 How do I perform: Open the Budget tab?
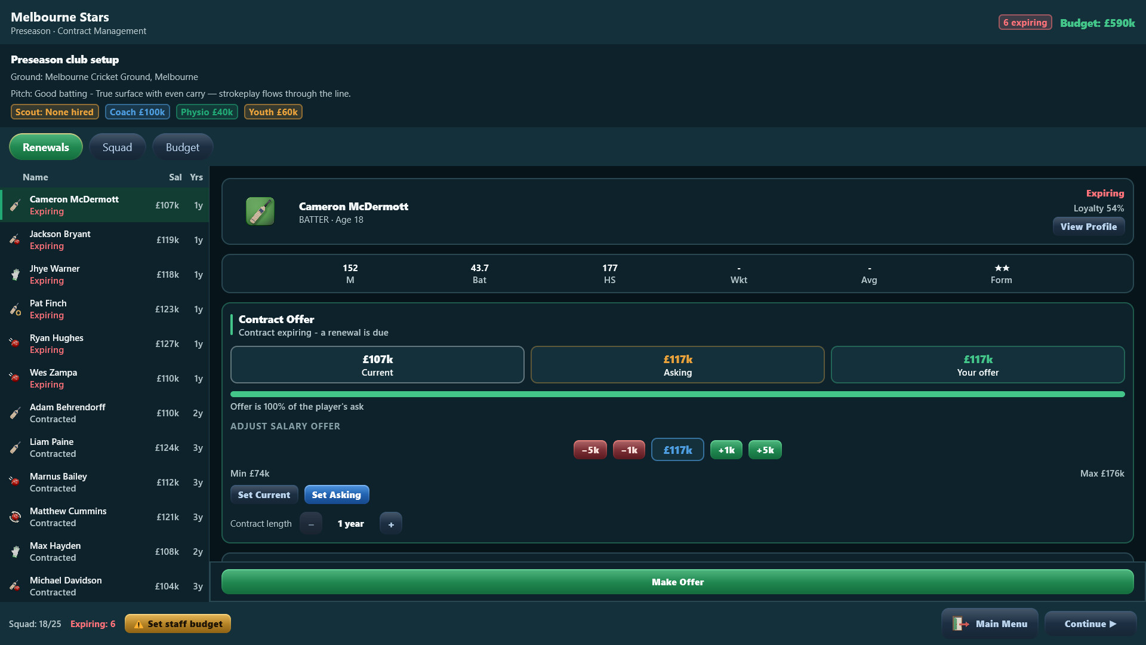point(183,147)
